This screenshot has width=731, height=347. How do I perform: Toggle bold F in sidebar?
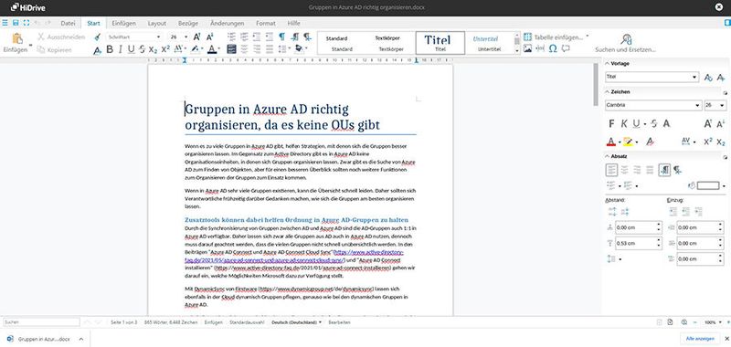(611, 123)
